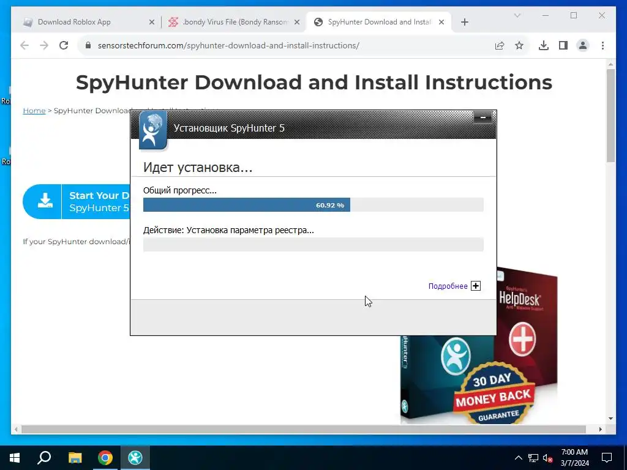This screenshot has height=470, width=627.
Task: Click the page heading SpyHunter Download and Install Instructions
Action: pos(314,83)
